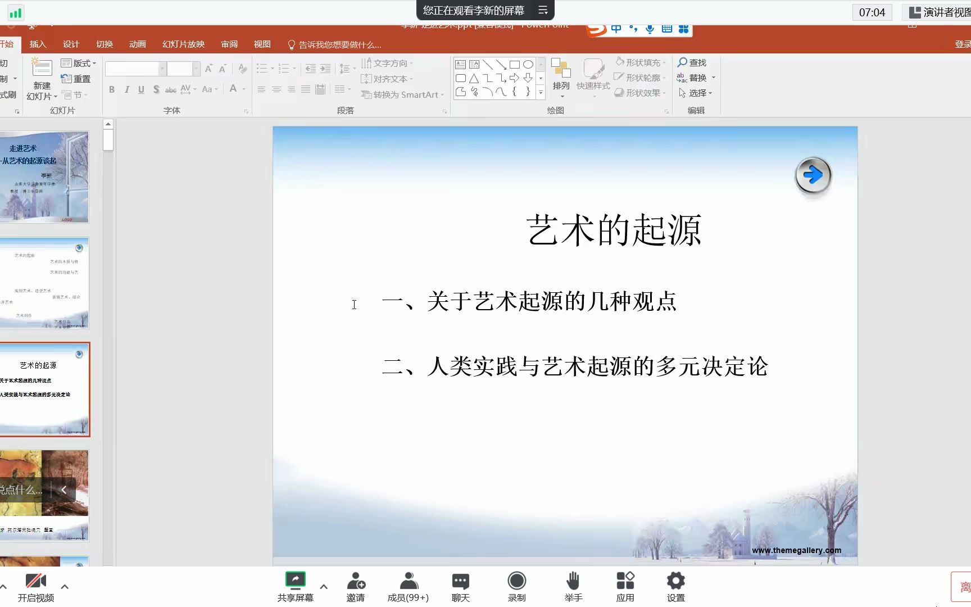Click the Decrease Font Size icon
This screenshot has height=607, width=971.
[x=223, y=69]
